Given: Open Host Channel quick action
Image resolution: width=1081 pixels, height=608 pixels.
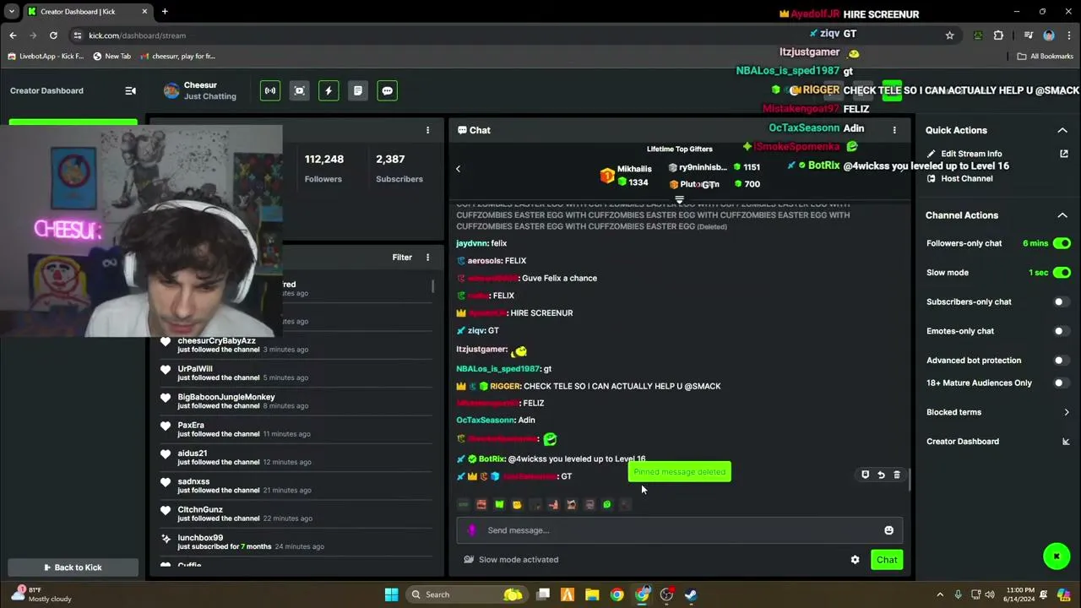Looking at the screenshot, I should point(967,179).
